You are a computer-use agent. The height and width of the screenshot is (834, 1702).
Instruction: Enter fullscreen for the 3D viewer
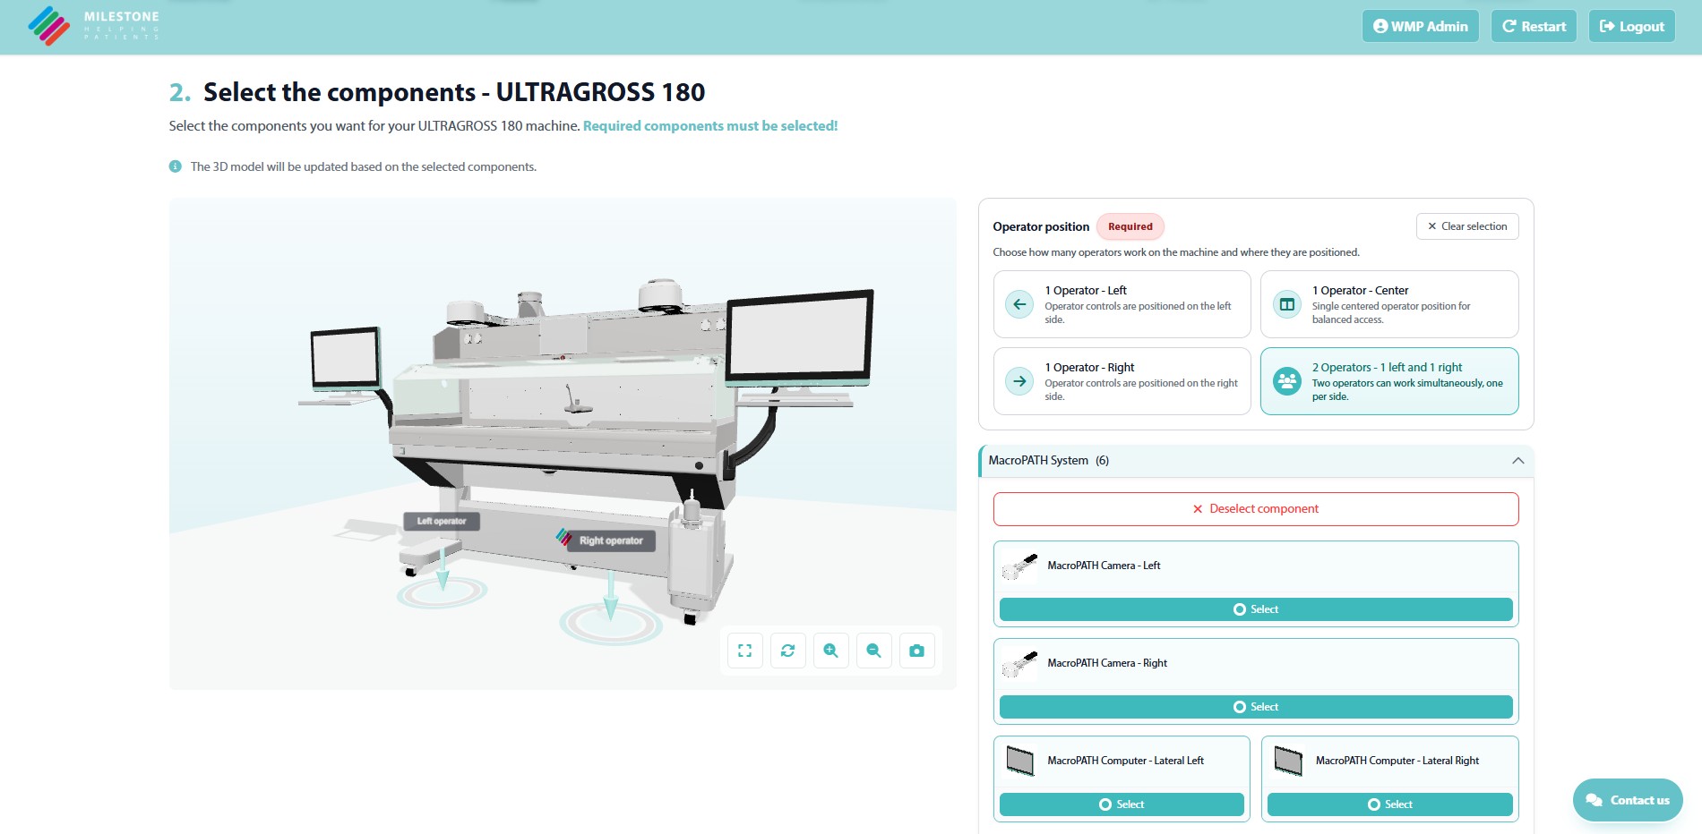click(744, 651)
